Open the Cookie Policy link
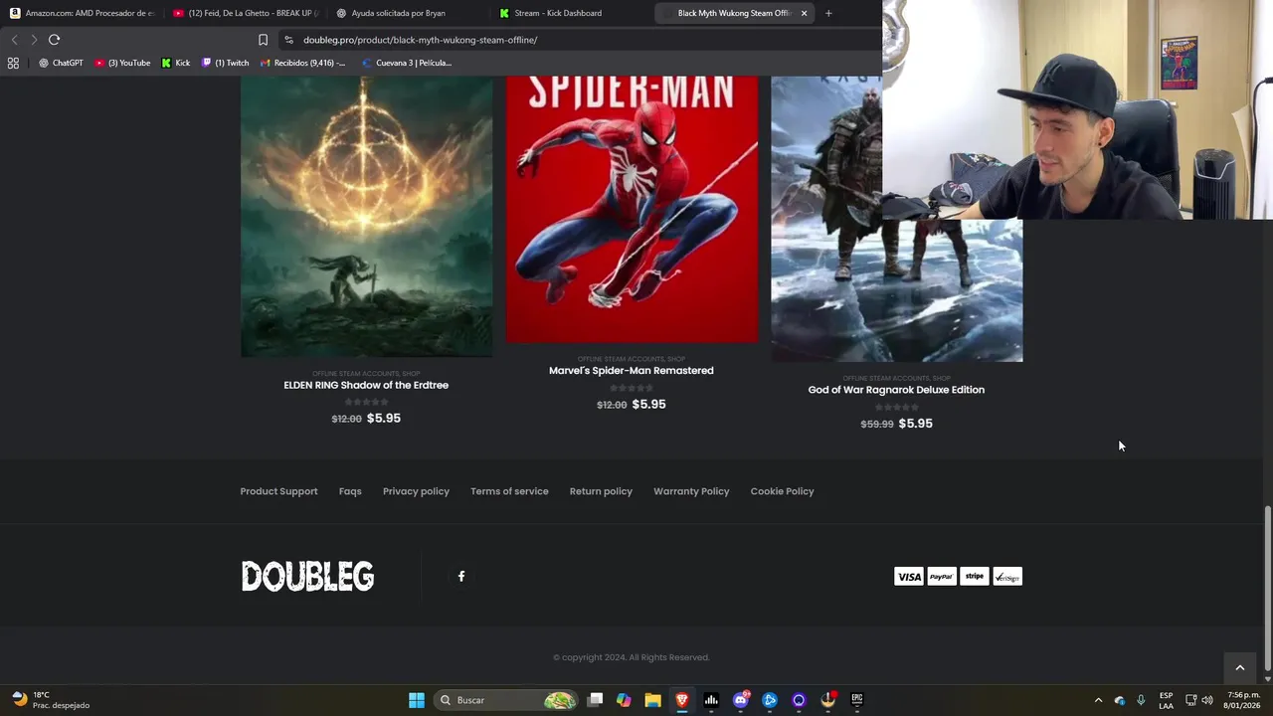Screen dimensions: 1273x716 (x=782, y=491)
